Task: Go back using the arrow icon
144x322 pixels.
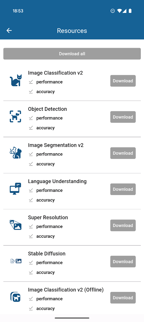Action: pos(9,31)
